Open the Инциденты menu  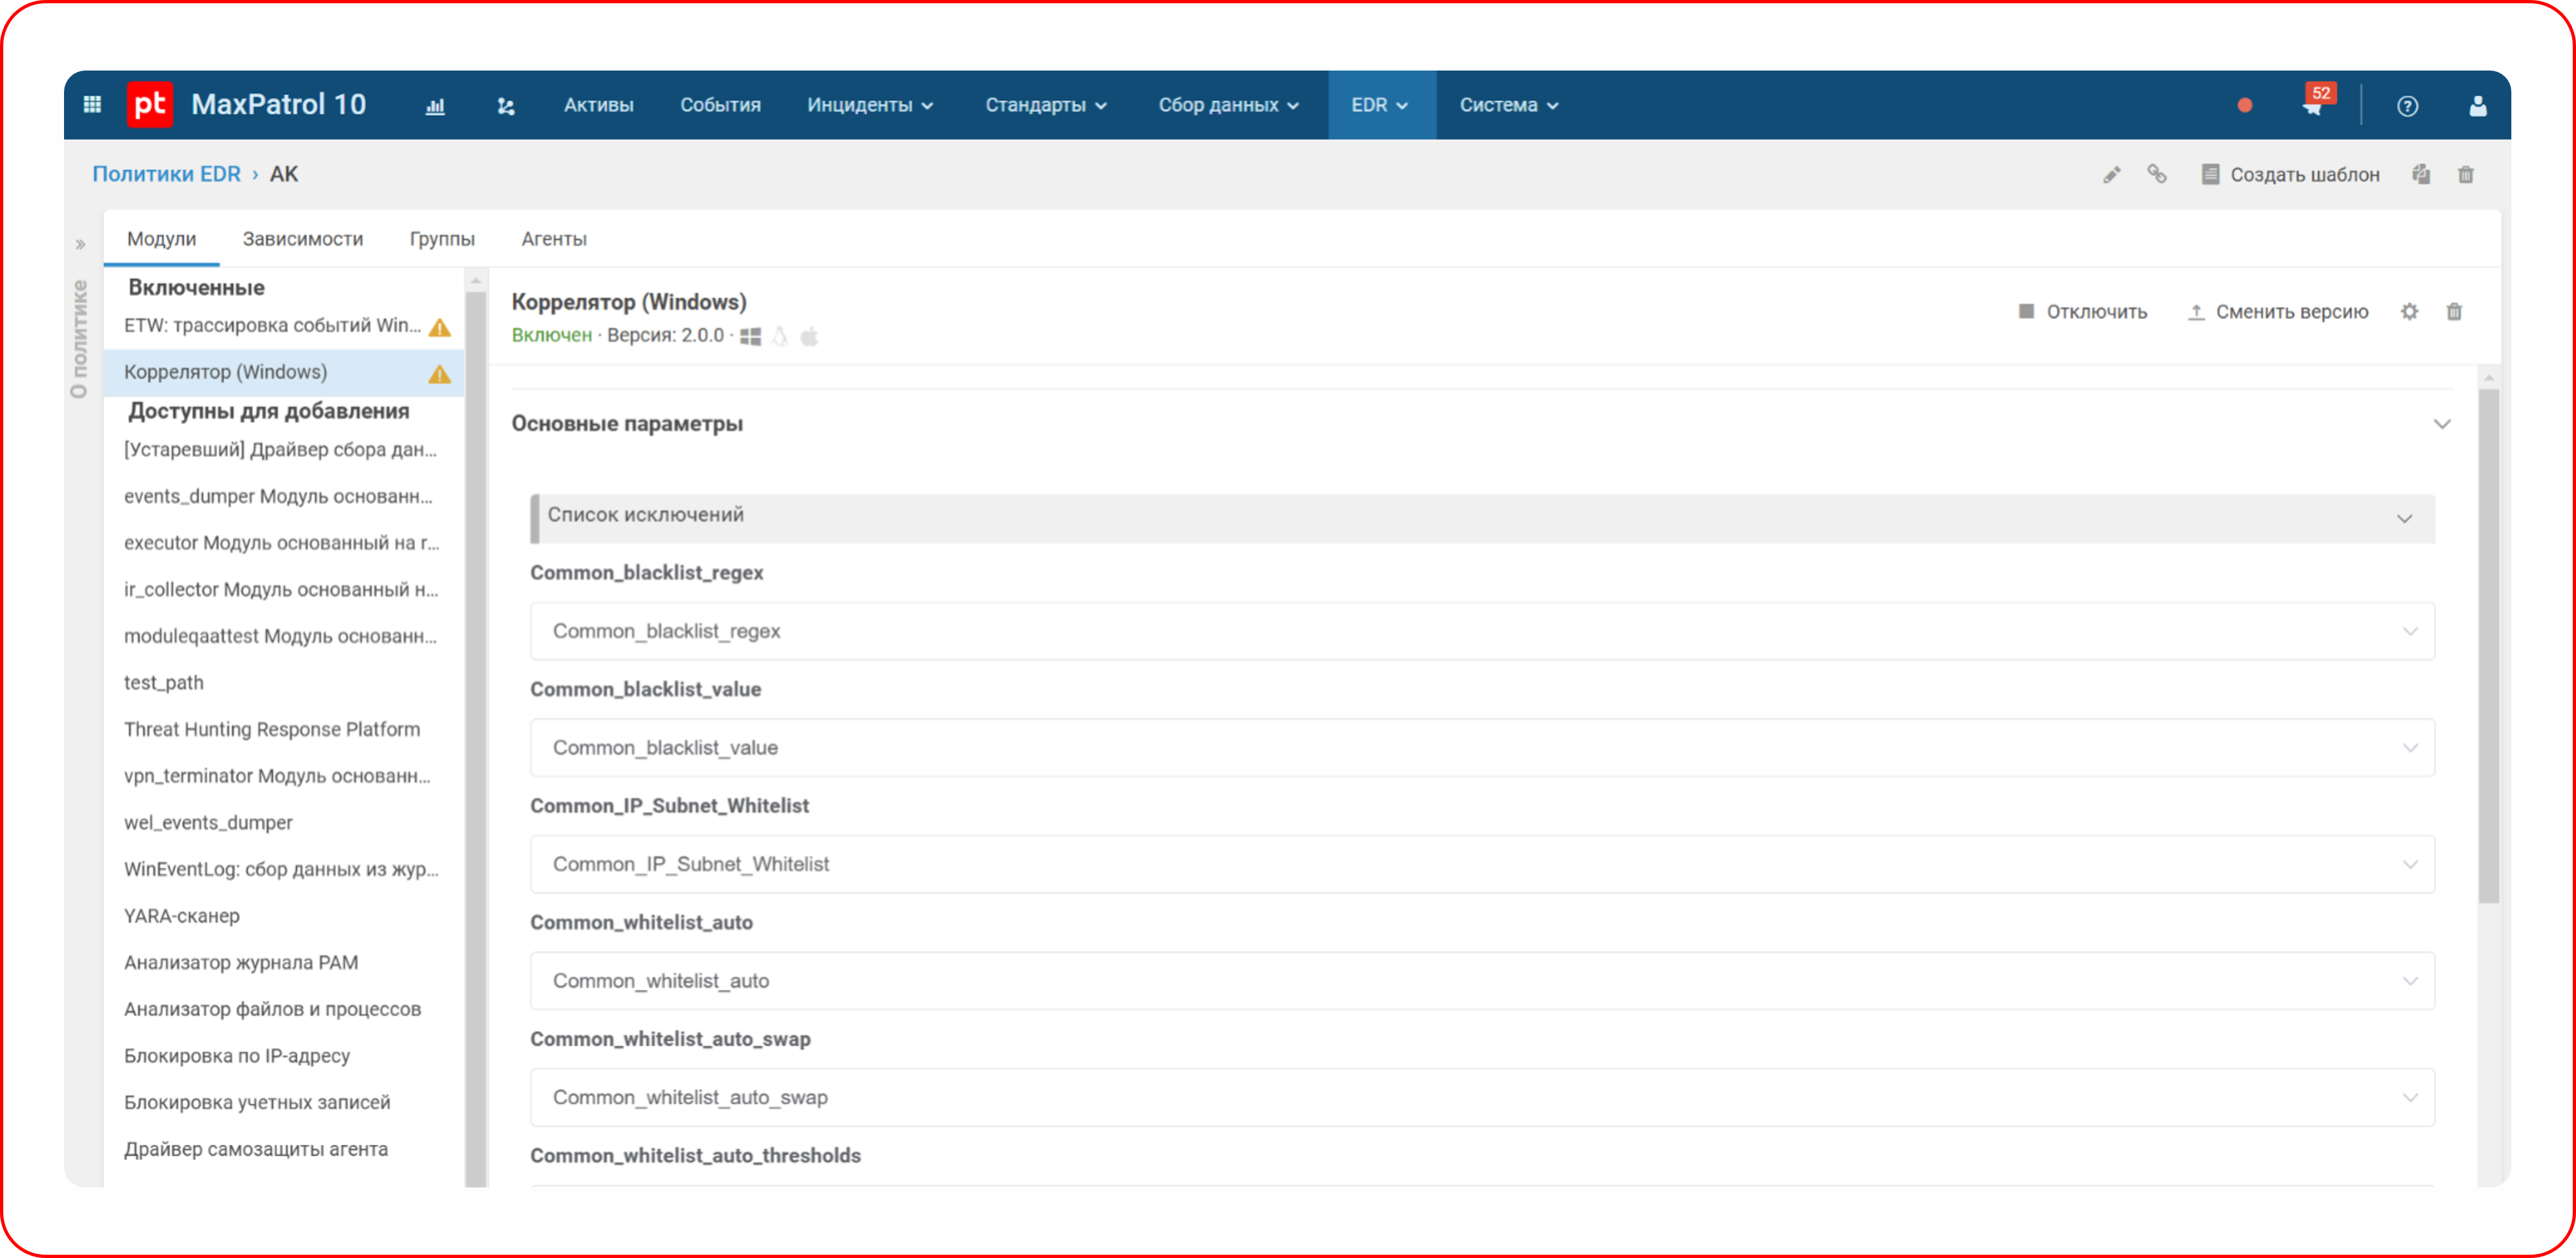click(870, 105)
